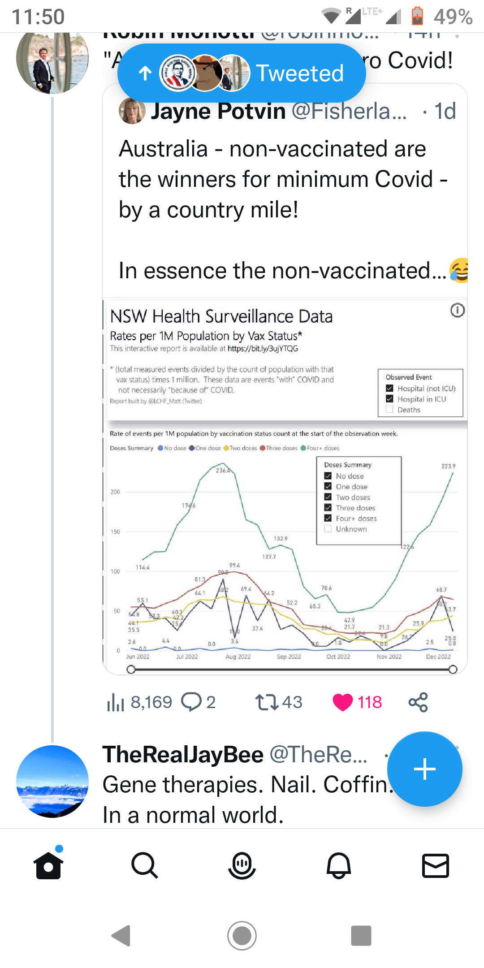484x968 pixels.
Task: Open the Search tab
Action: point(145,865)
